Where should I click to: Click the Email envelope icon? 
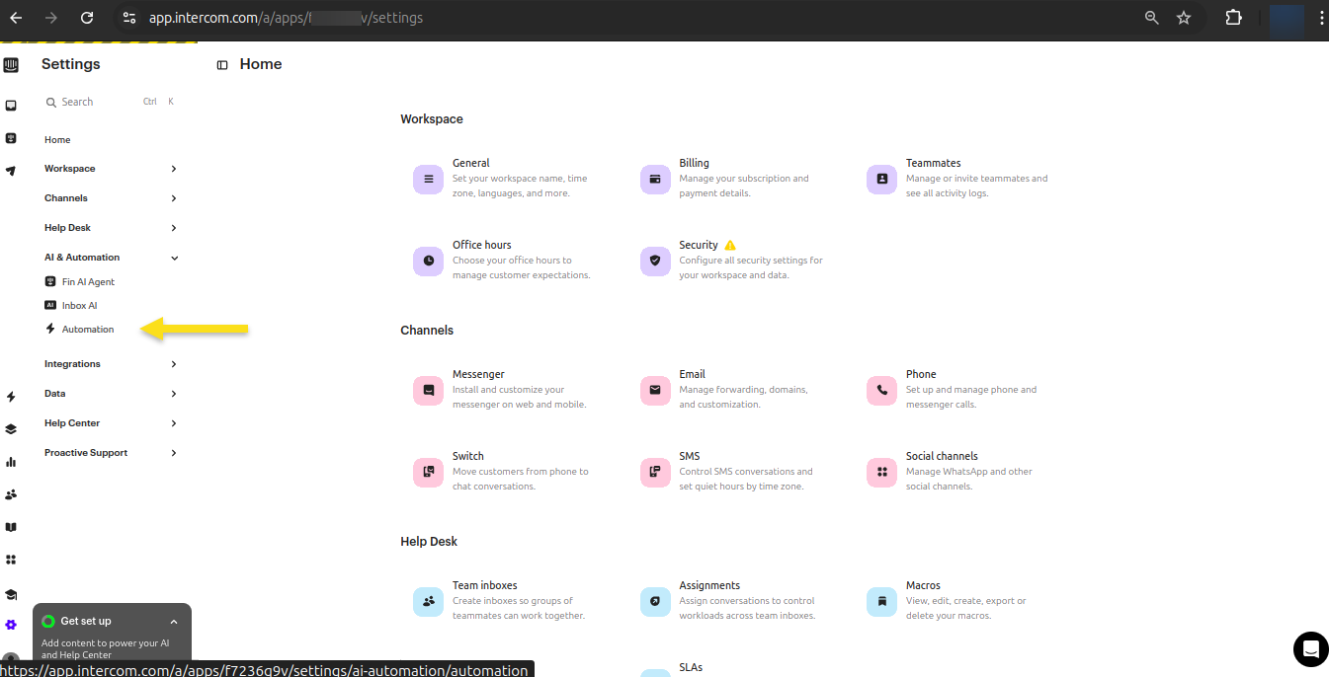(x=655, y=391)
